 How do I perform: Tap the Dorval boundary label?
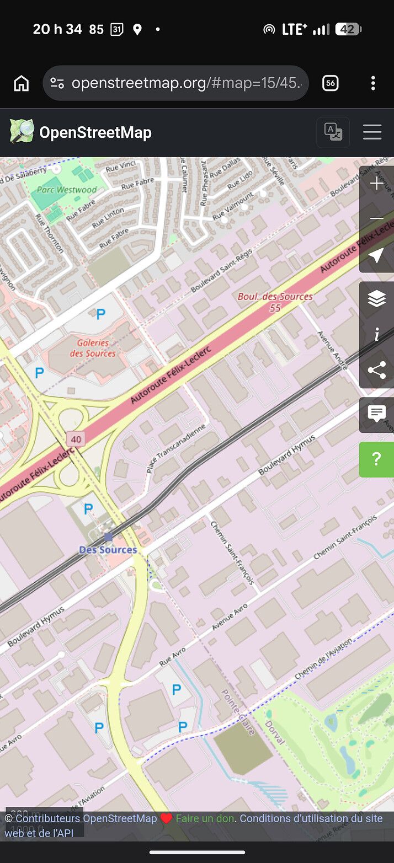[x=276, y=732]
